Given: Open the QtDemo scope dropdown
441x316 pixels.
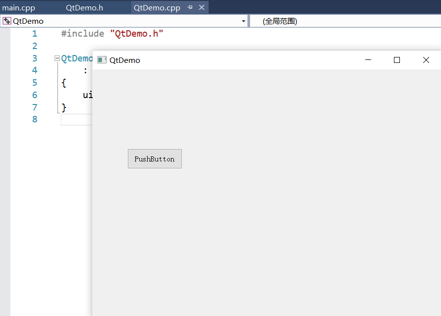Looking at the screenshot, I should [243, 21].
